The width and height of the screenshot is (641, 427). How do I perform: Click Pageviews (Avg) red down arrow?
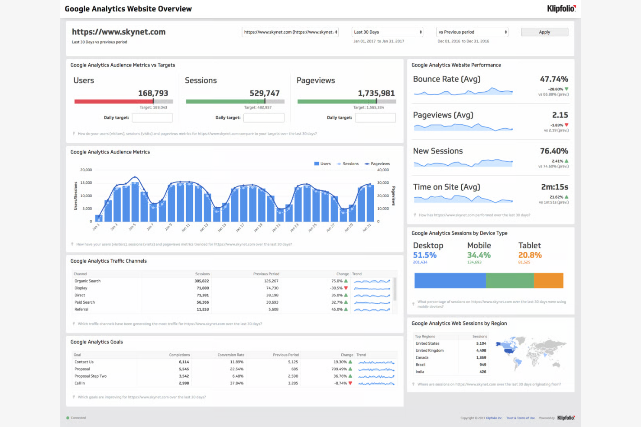point(567,125)
